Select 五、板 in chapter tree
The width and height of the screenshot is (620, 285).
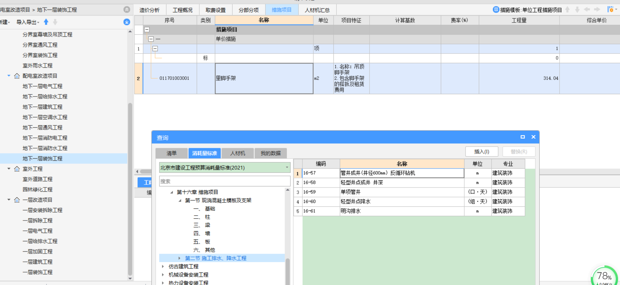point(202,242)
